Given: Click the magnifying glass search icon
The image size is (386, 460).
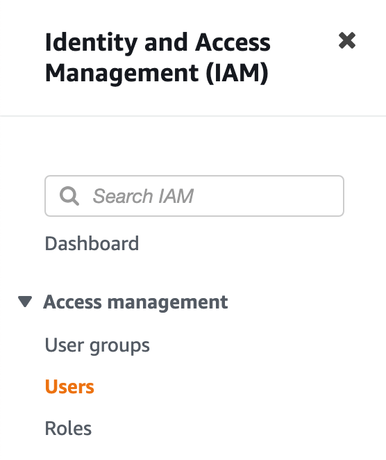Looking at the screenshot, I should [x=69, y=196].
